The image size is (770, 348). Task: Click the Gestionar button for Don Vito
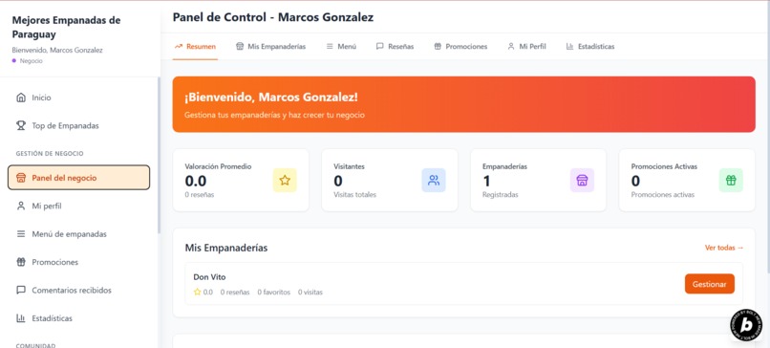click(710, 284)
